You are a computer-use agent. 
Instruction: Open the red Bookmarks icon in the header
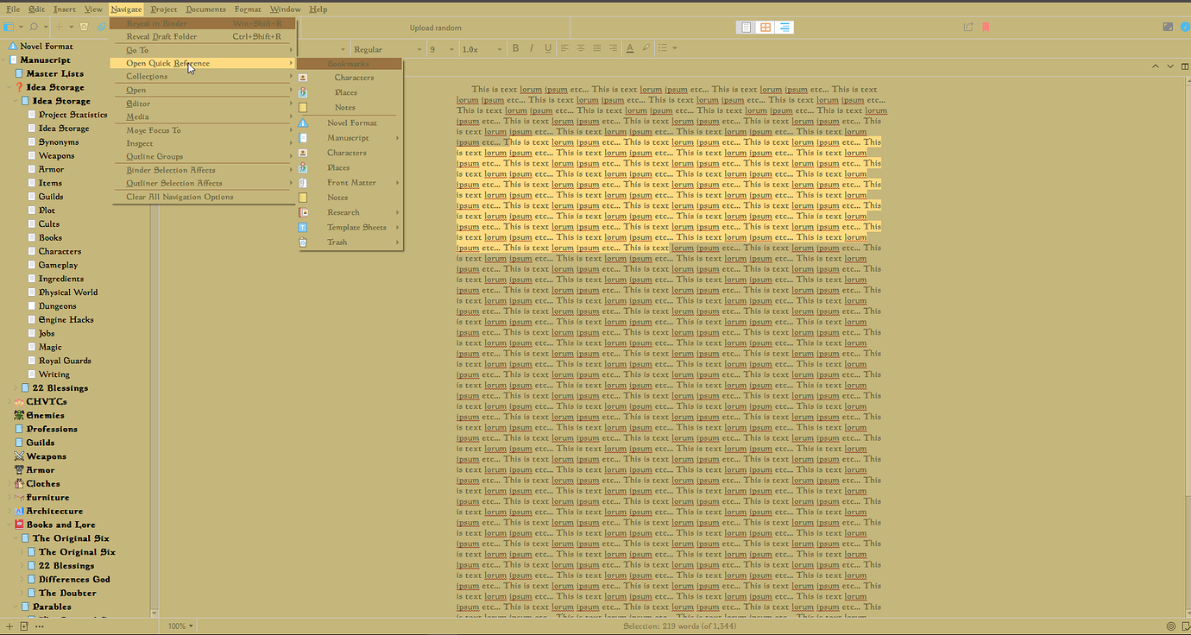[986, 27]
